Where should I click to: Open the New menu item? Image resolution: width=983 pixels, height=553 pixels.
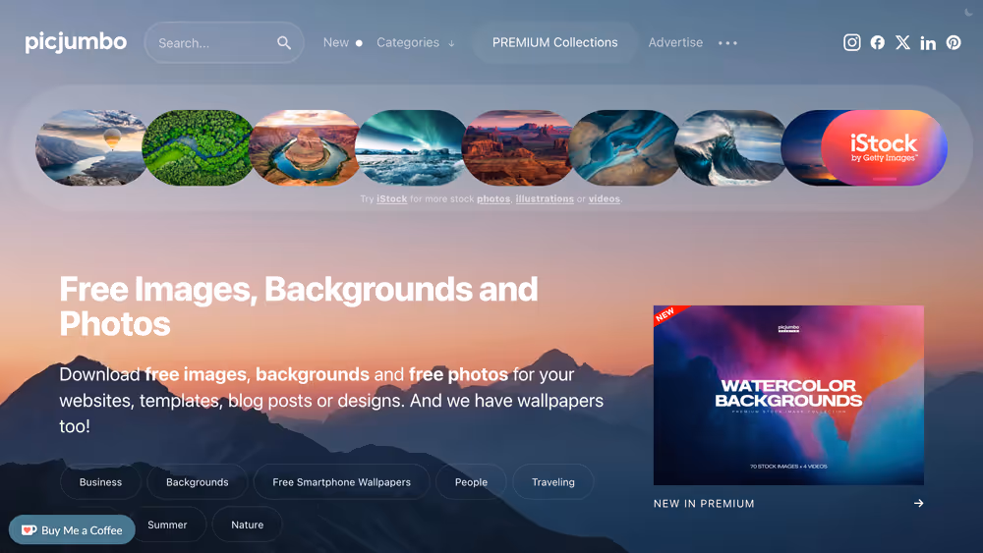(x=342, y=42)
